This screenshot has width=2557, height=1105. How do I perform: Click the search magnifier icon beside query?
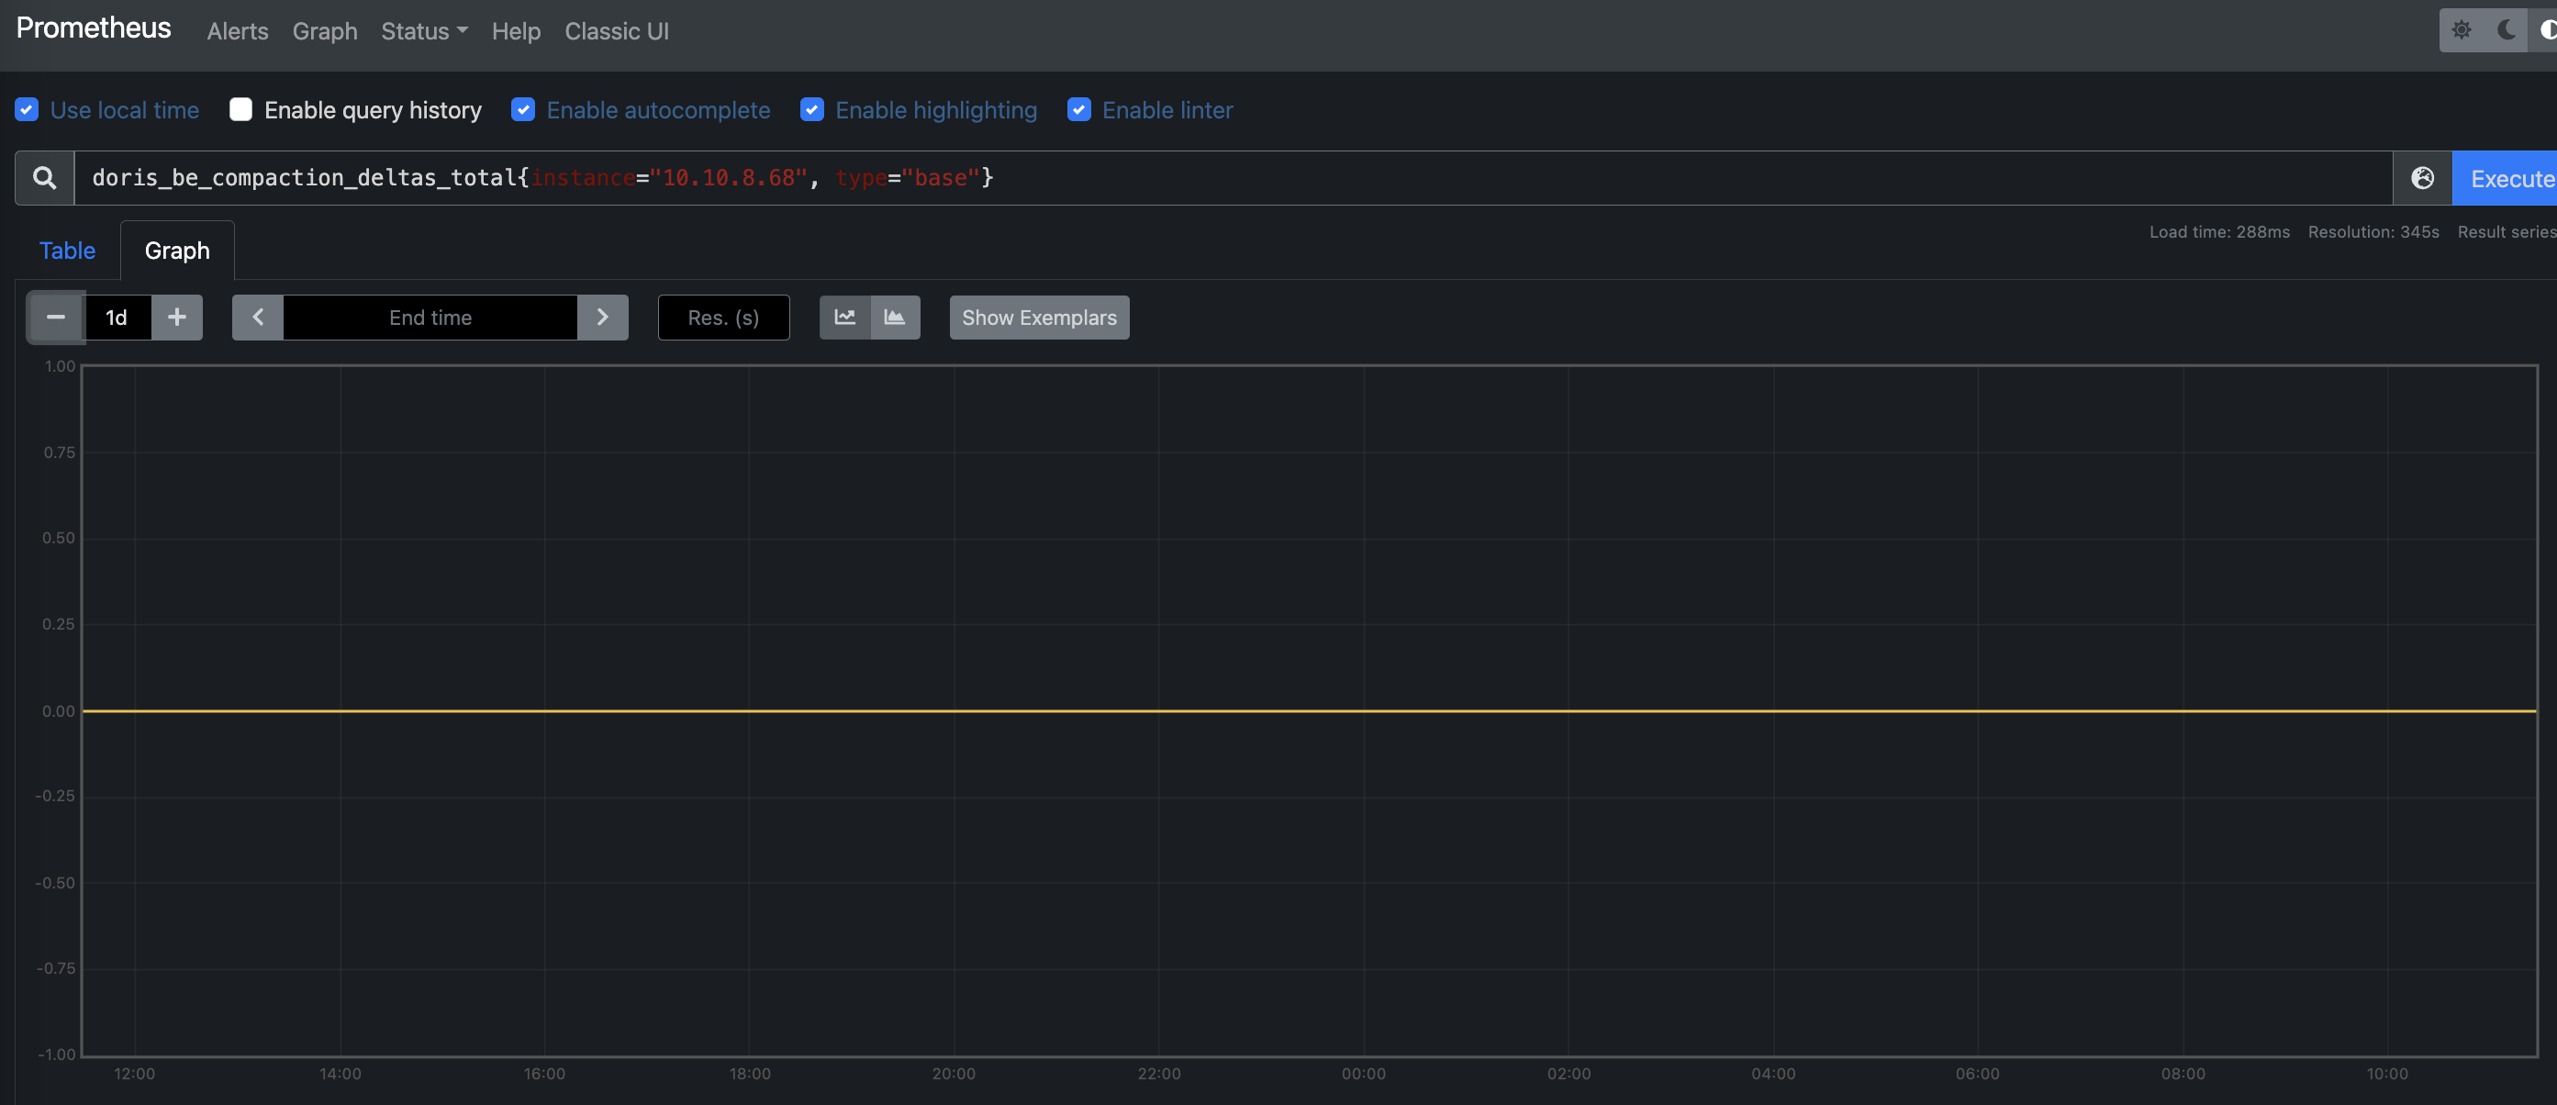(45, 178)
